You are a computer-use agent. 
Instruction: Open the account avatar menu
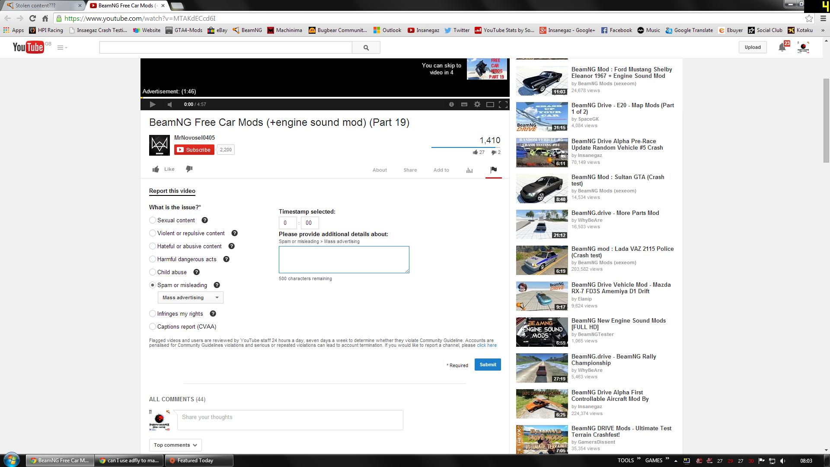click(803, 47)
